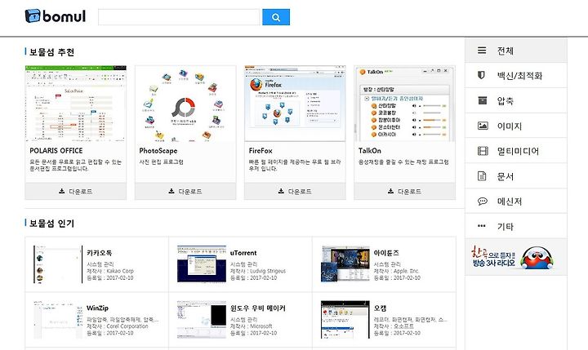Viewport: 588px width, 350px height.
Task: Download PhotoScape via 다운로드 button
Action: (x=185, y=191)
